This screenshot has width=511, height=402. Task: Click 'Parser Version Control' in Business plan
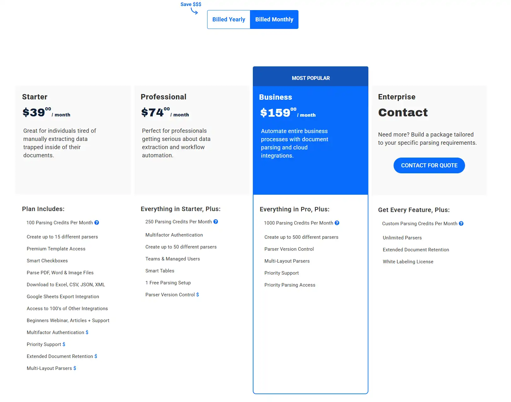[289, 249]
